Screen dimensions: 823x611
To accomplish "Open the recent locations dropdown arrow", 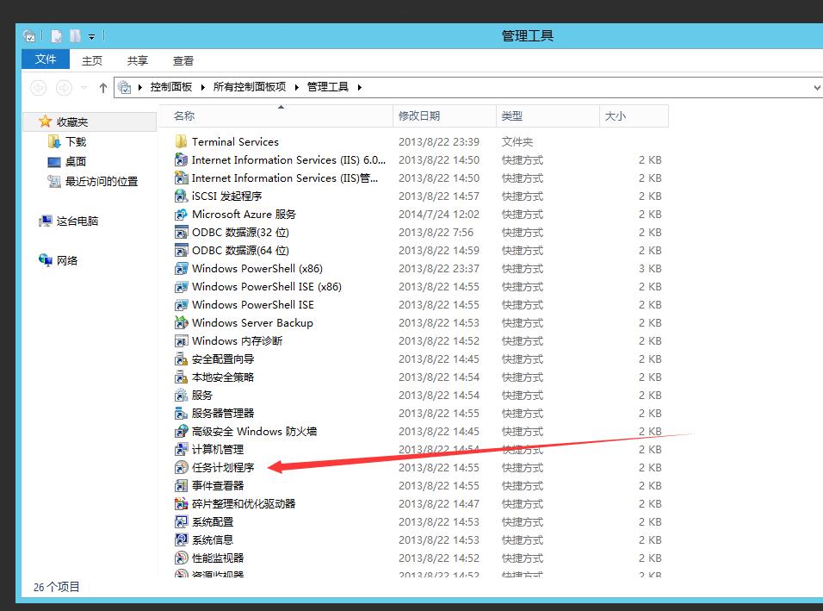I will [84, 88].
